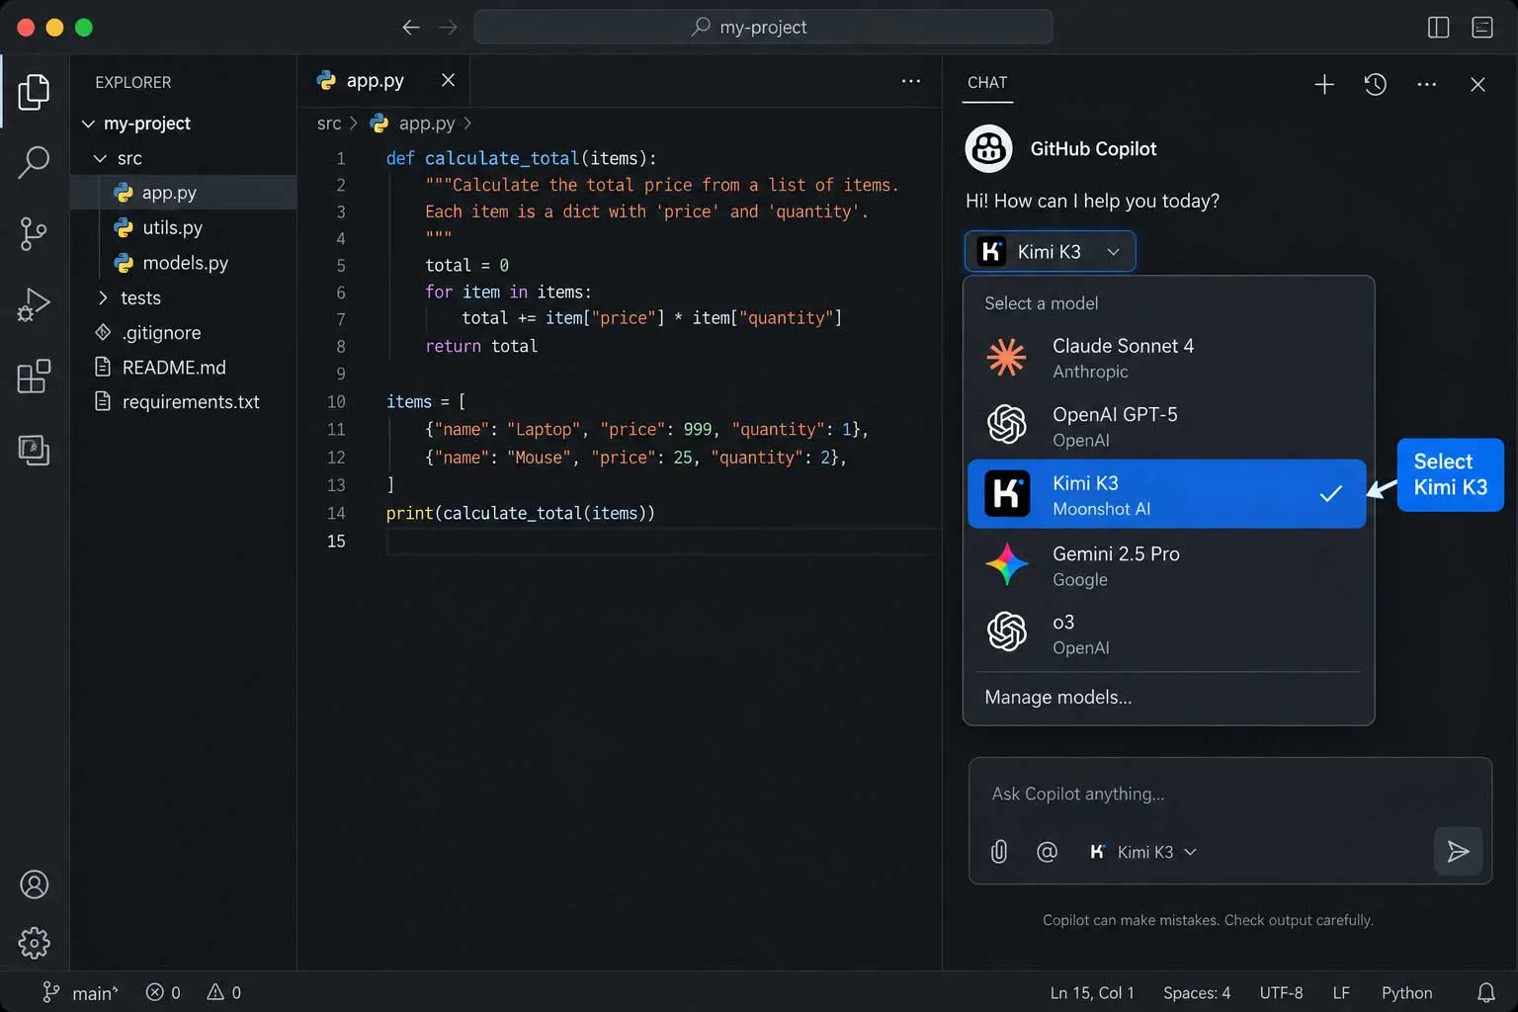Open notifications with the bell icon
The image size is (1518, 1012).
pyautogui.click(x=1485, y=993)
